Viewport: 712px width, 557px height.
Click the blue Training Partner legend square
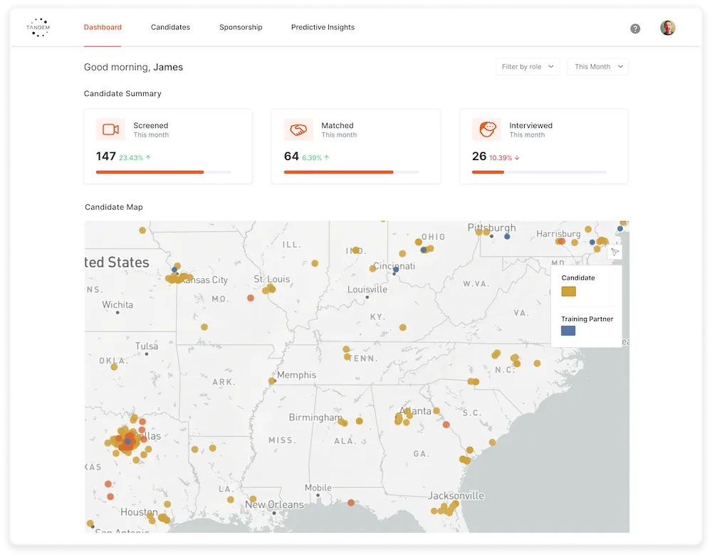(567, 331)
